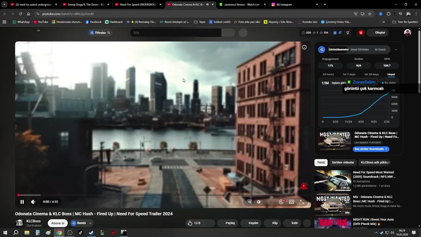Click the vidIQ toolbar icon in header
Viewport: 421px width, 237px height.
[335, 33]
